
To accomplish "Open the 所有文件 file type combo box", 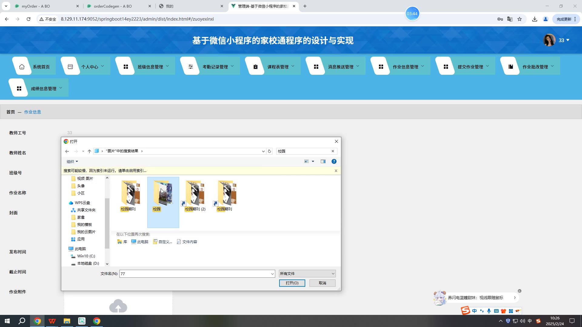I will pyautogui.click(x=307, y=273).
